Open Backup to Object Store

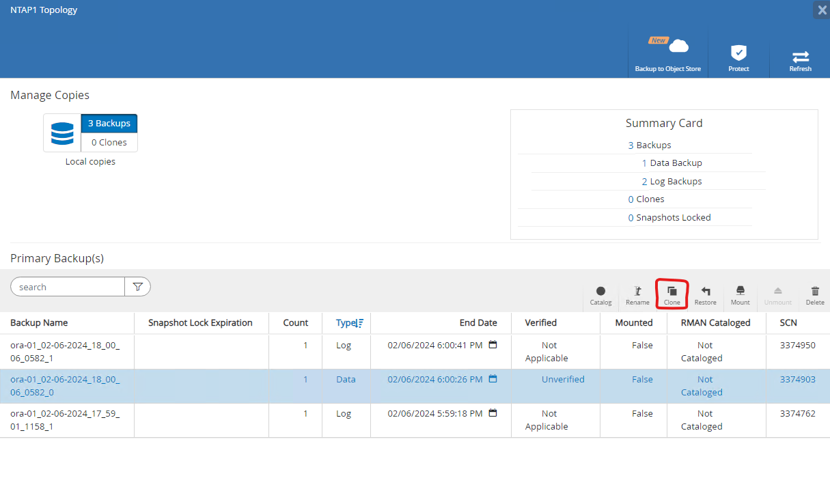point(668,55)
